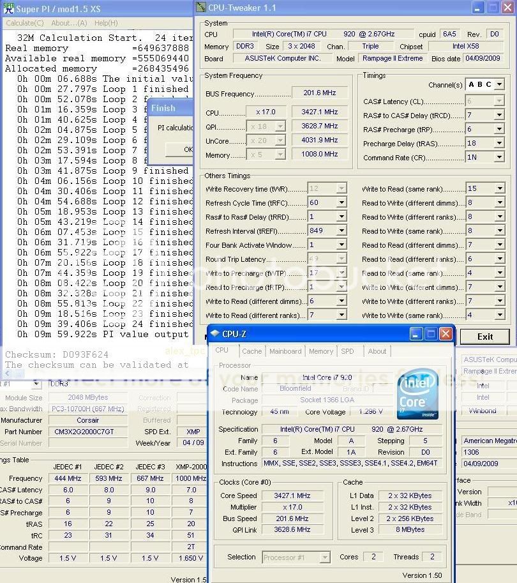Open RAS# Precharge (tRP) dropdown
This screenshot has width=517, height=583.
click(x=499, y=130)
